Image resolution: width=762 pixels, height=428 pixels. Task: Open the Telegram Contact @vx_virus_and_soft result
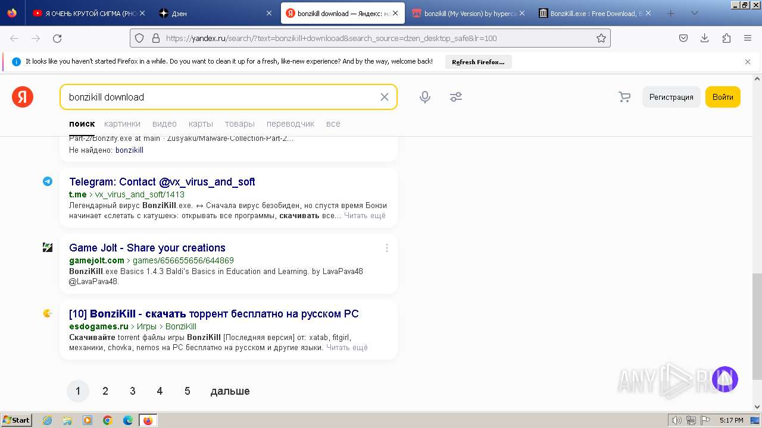[x=162, y=182]
